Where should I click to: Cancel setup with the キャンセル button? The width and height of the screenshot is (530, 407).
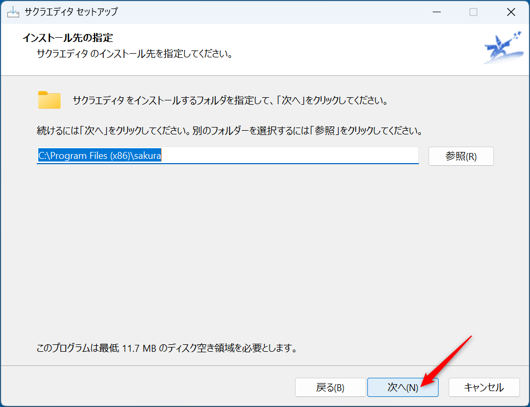484,387
